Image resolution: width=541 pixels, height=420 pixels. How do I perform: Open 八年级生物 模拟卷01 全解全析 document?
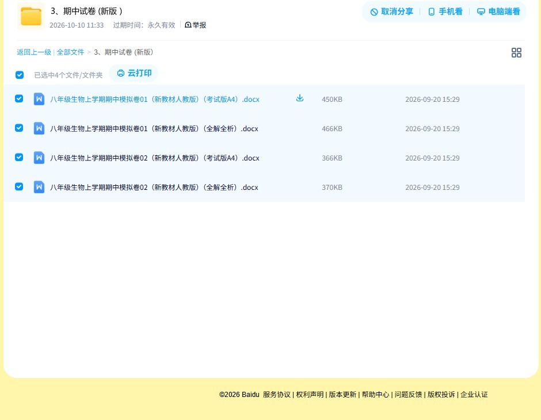click(x=154, y=129)
